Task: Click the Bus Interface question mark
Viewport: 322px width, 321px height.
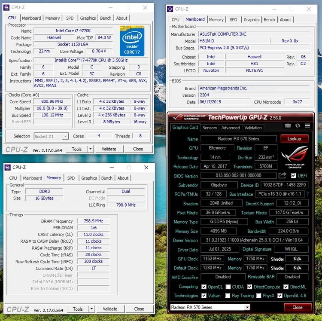Action: coord(307,194)
